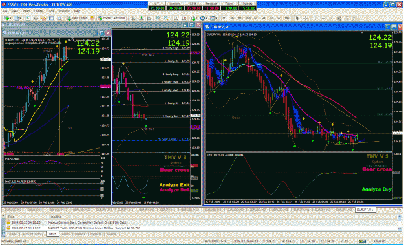This screenshot has height=245, width=404.
Task: Switch to the Mailbox terminal tab
Action: point(80,234)
